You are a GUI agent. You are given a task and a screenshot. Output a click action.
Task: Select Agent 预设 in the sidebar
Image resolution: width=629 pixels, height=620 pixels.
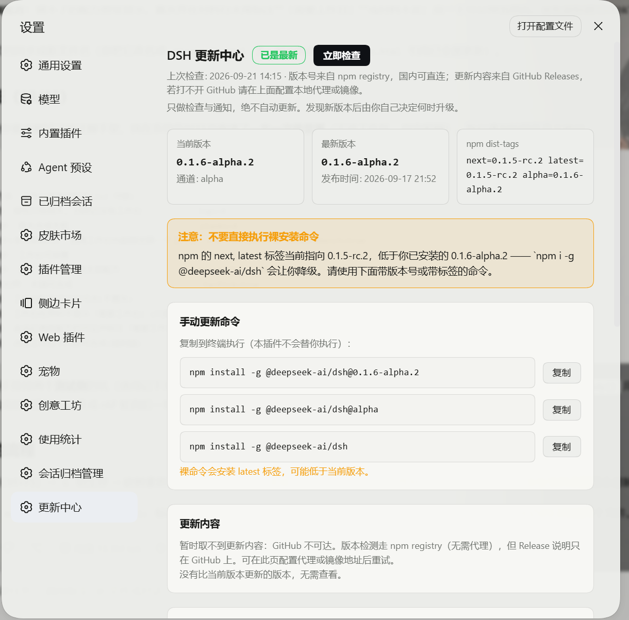[x=74, y=167]
